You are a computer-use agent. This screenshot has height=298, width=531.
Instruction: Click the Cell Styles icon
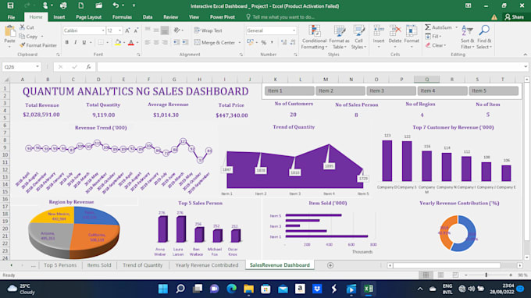coord(359,31)
